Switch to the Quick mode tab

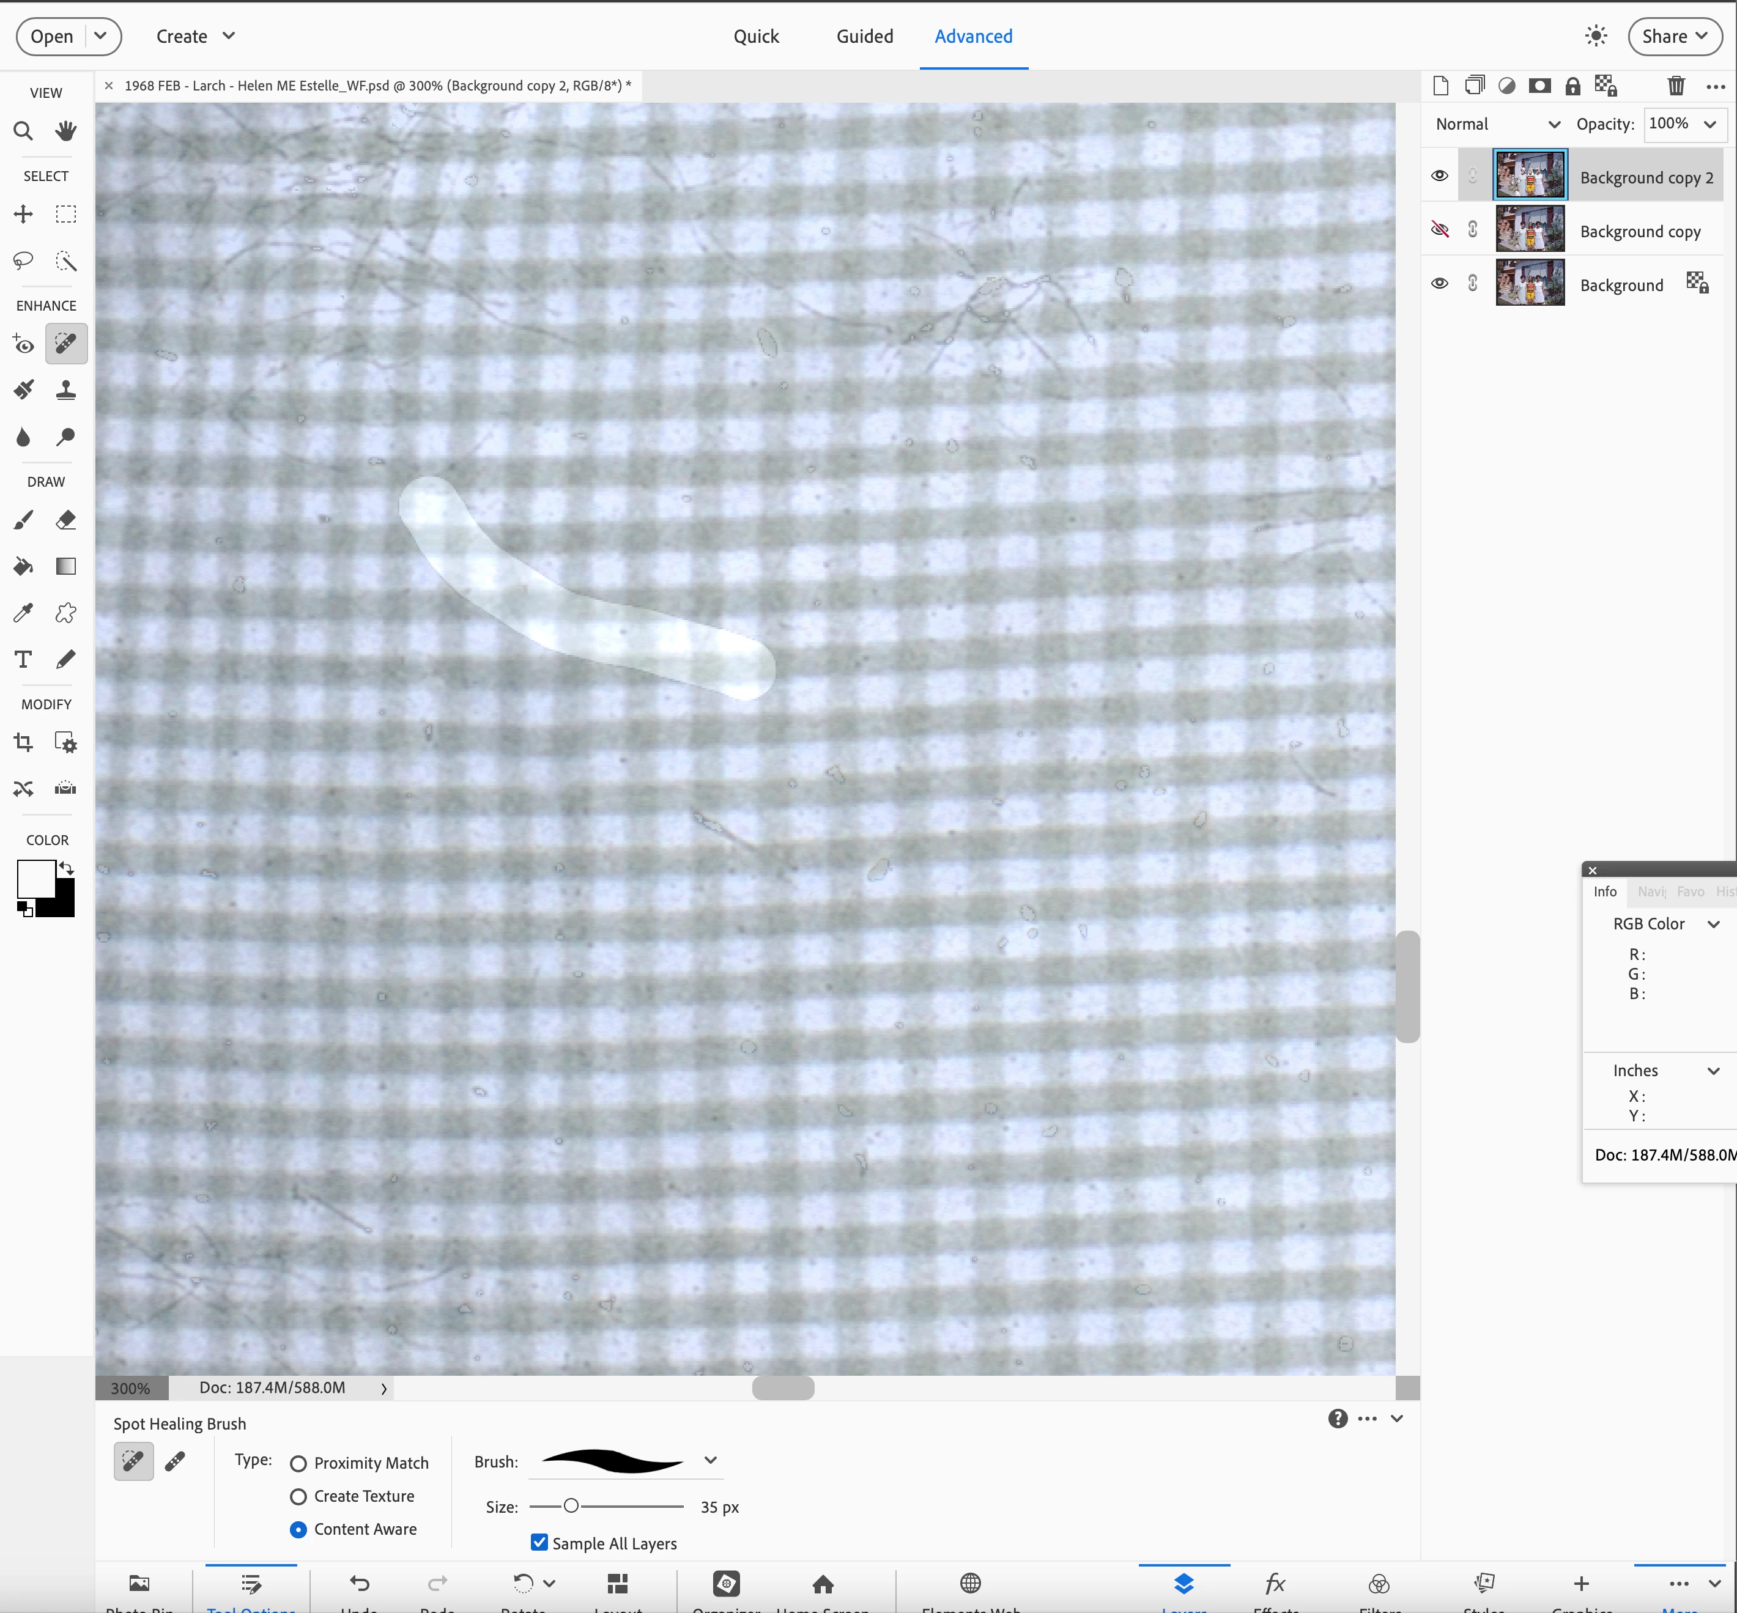pos(756,37)
